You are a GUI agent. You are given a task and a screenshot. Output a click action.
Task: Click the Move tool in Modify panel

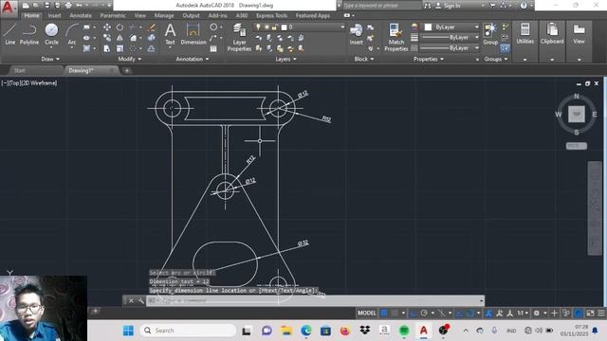pyautogui.click(x=107, y=27)
